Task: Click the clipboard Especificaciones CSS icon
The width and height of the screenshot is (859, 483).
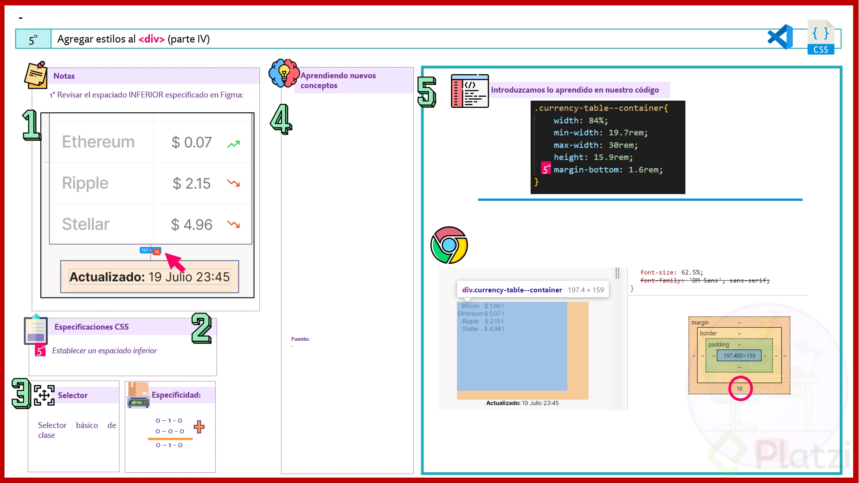Action: (x=36, y=330)
